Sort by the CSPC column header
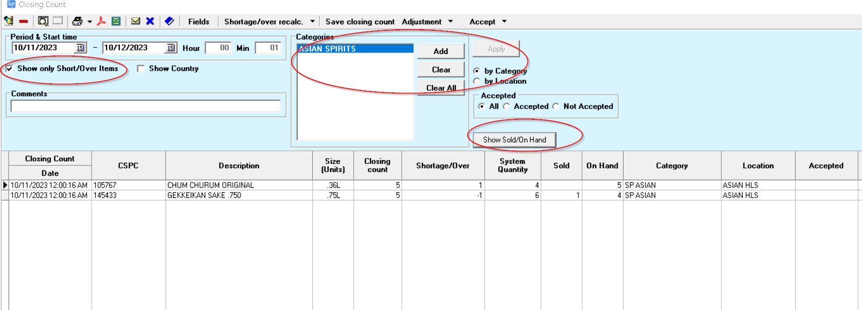Screen dimensions: 862x310 (129, 166)
